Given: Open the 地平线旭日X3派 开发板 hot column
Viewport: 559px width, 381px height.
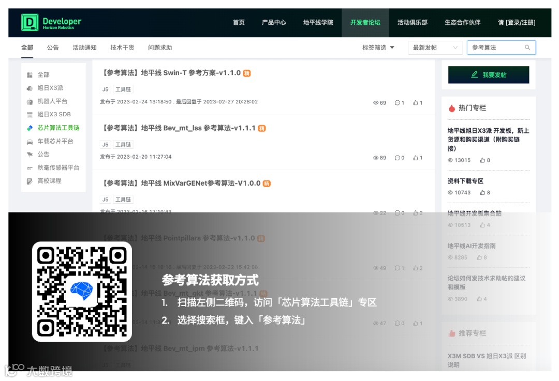Looking at the screenshot, I should (x=488, y=140).
